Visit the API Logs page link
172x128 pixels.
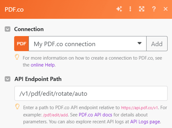145,122
